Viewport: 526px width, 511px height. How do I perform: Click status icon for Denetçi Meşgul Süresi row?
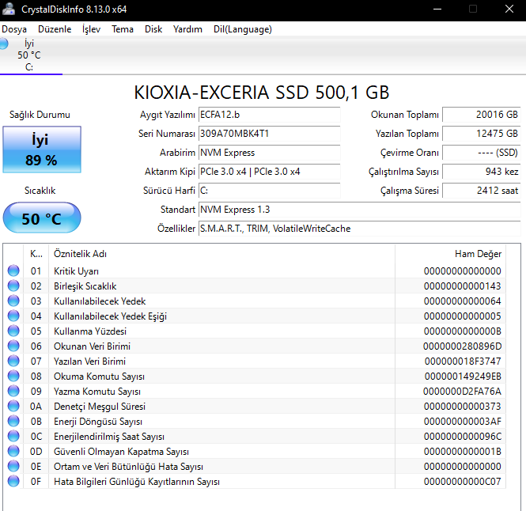pyautogui.click(x=13, y=406)
